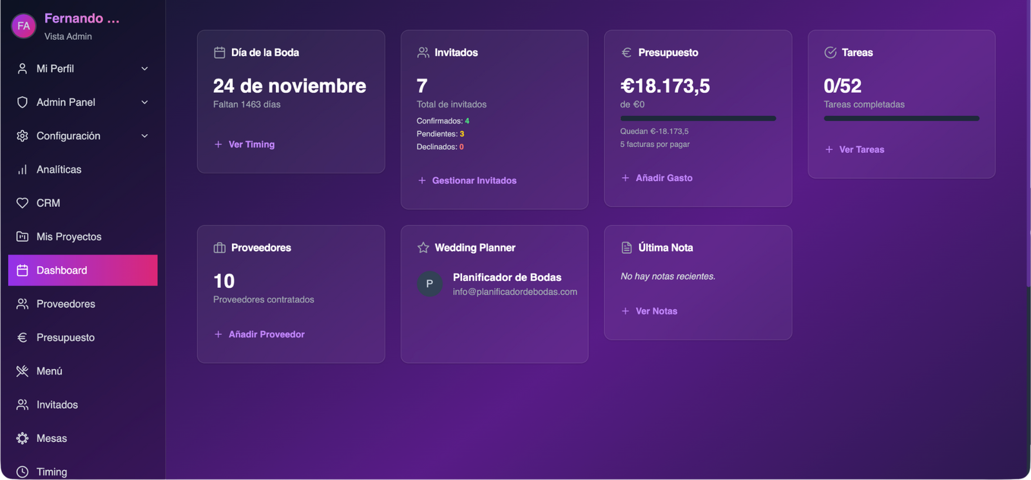
Task: Click the Gestionar Invitados link
Action: (474, 180)
